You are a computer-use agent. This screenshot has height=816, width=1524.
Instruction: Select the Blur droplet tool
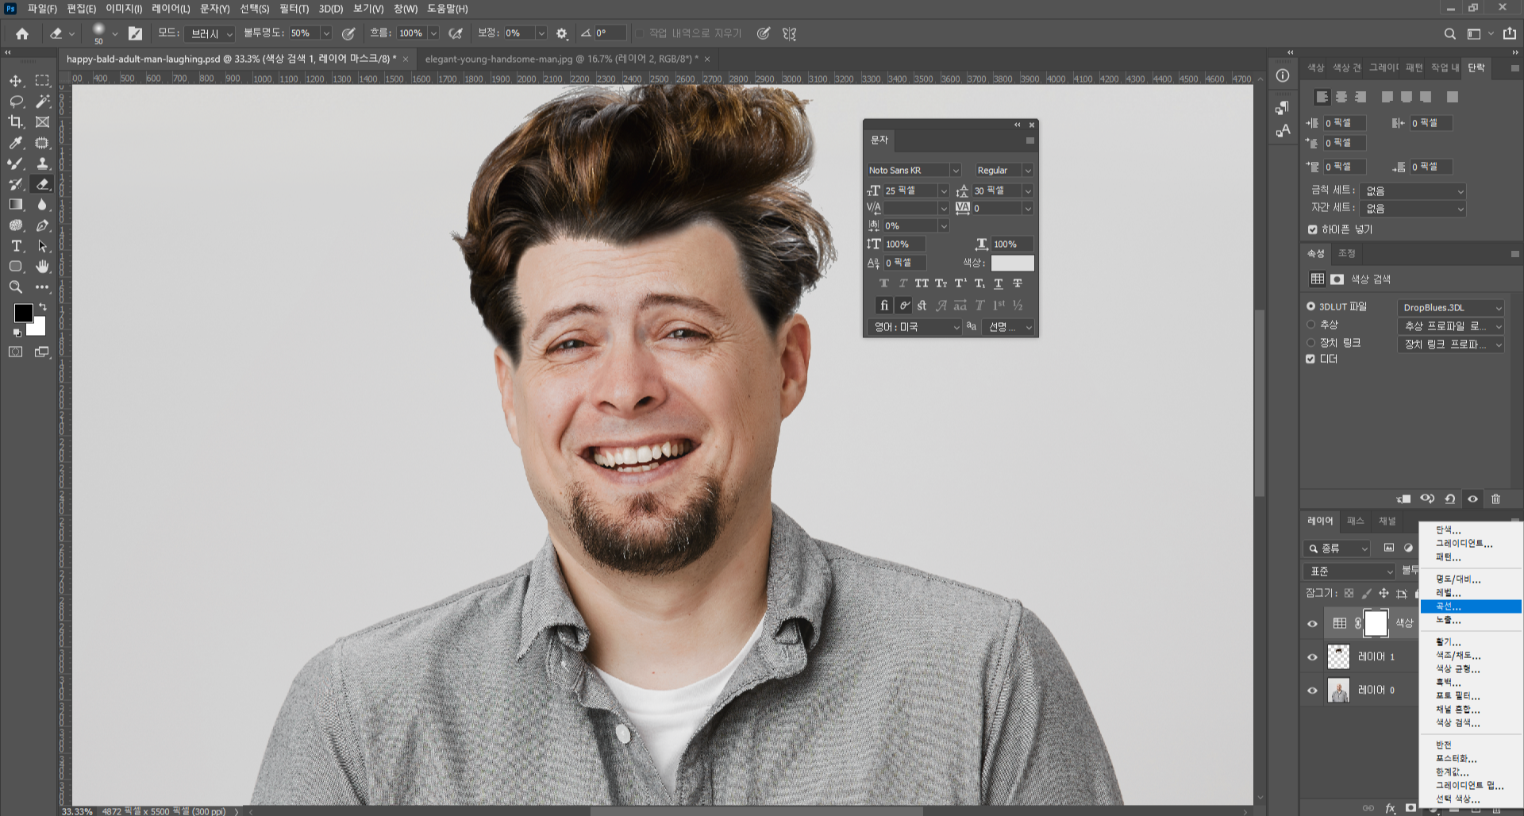click(43, 205)
